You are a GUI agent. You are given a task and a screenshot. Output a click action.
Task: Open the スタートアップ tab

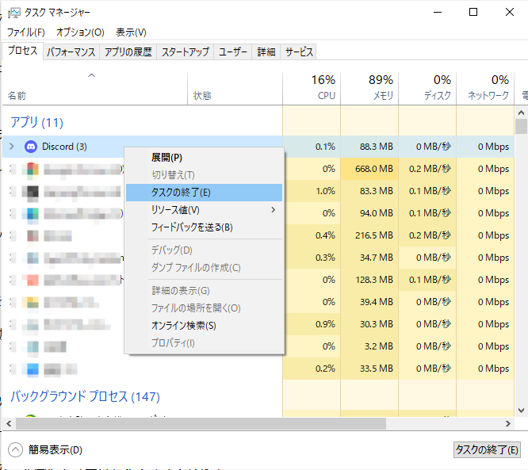pos(186,52)
